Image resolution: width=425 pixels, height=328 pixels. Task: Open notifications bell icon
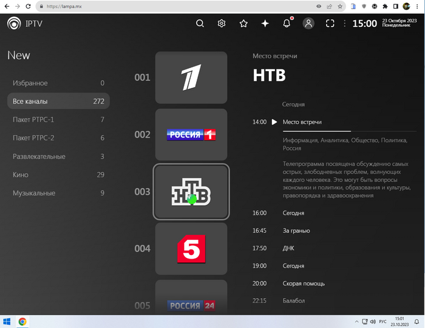287,24
